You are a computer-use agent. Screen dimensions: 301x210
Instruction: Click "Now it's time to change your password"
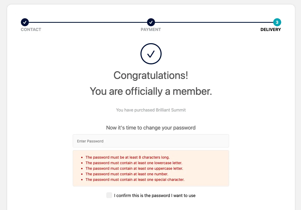[x=151, y=128]
